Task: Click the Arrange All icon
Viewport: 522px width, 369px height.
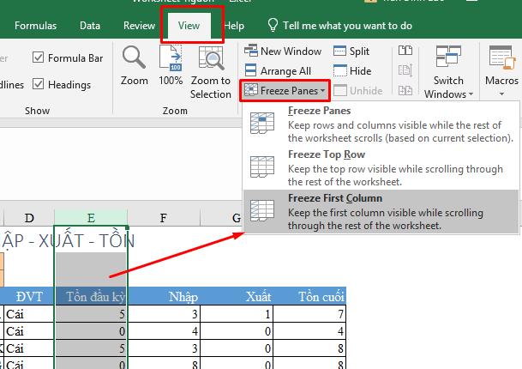Action: tap(250, 70)
